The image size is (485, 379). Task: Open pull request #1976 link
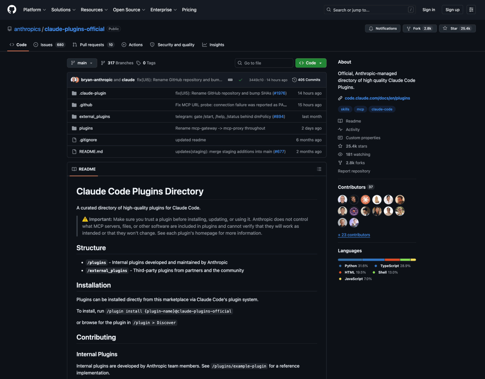coord(279,93)
